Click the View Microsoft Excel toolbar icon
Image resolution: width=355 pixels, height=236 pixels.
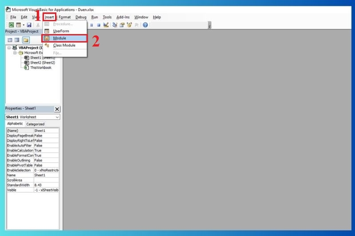[x=11, y=25]
